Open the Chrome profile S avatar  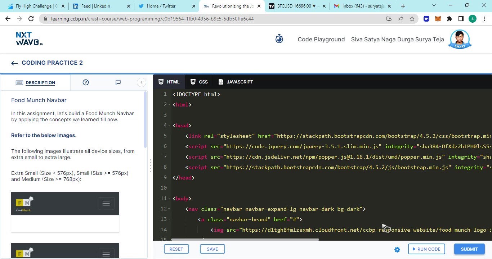(x=472, y=19)
